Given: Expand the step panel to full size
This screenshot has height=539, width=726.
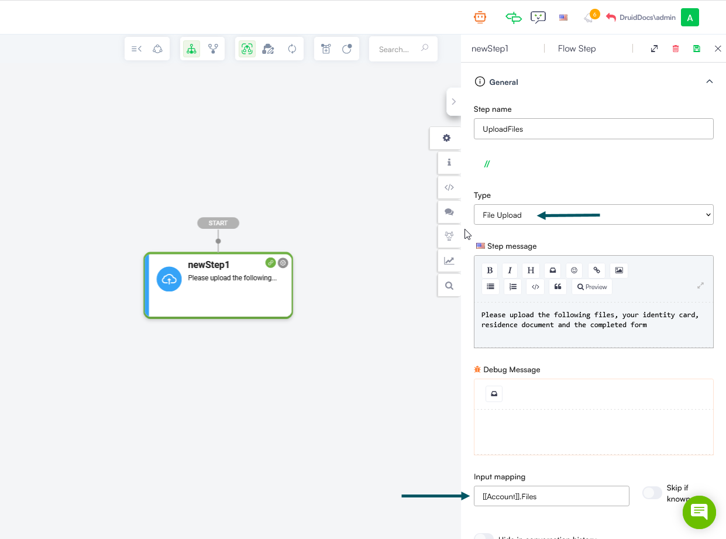Looking at the screenshot, I should (x=654, y=49).
